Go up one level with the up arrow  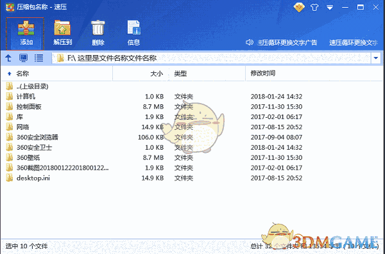tap(8, 58)
